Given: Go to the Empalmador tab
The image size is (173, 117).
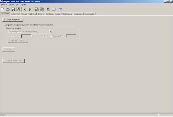Looking at the screenshot, I should coord(89,14).
